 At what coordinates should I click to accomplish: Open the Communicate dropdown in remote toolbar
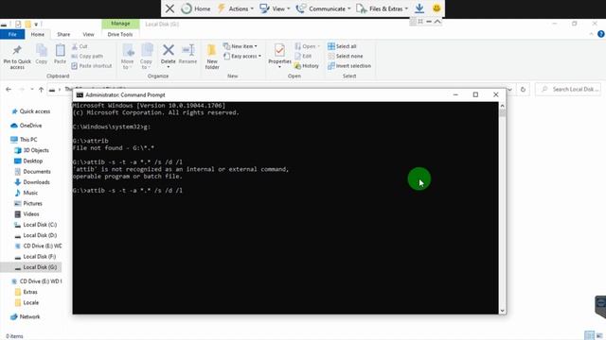coord(323,8)
